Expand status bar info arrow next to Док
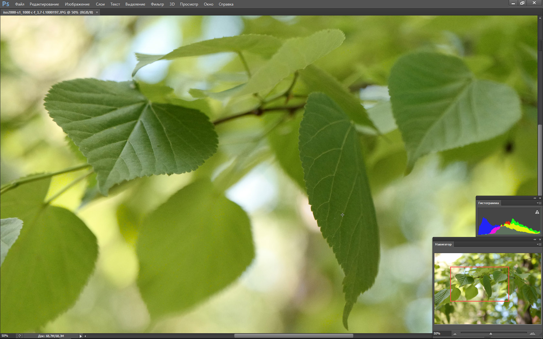The height and width of the screenshot is (339, 543). pyautogui.click(x=80, y=336)
